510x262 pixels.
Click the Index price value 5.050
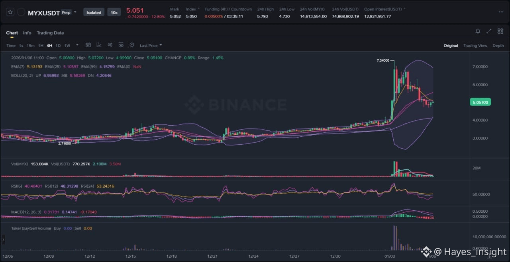point(191,16)
